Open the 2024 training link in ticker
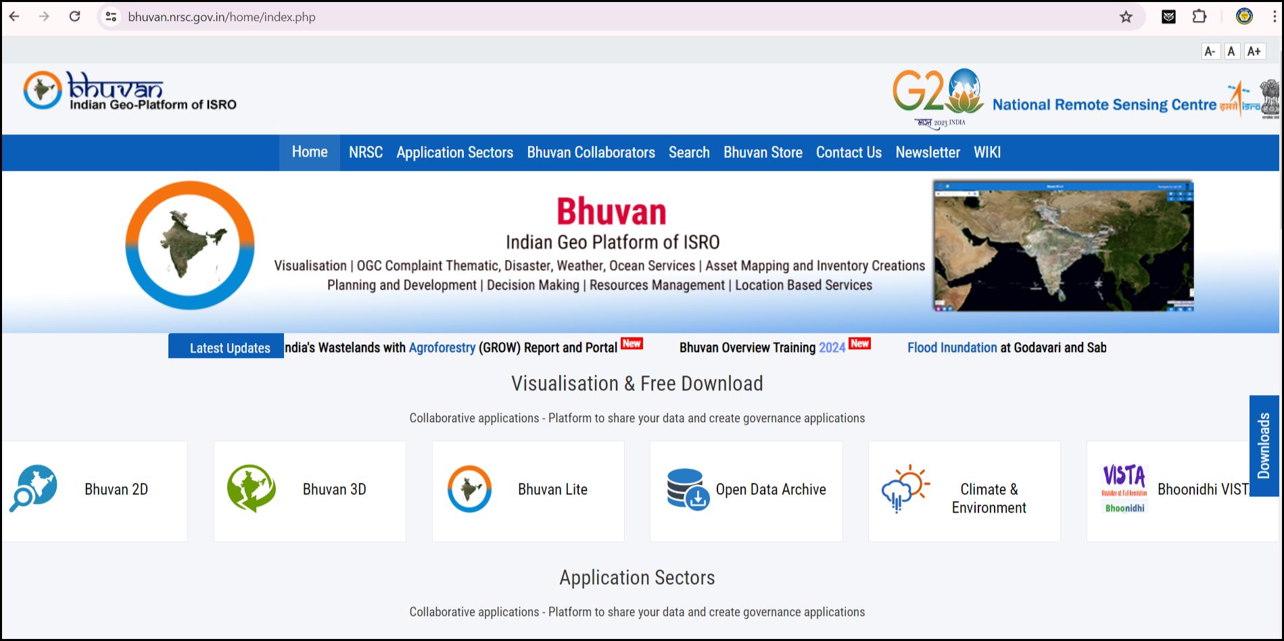Viewport: 1284px width, 641px height. pos(832,347)
